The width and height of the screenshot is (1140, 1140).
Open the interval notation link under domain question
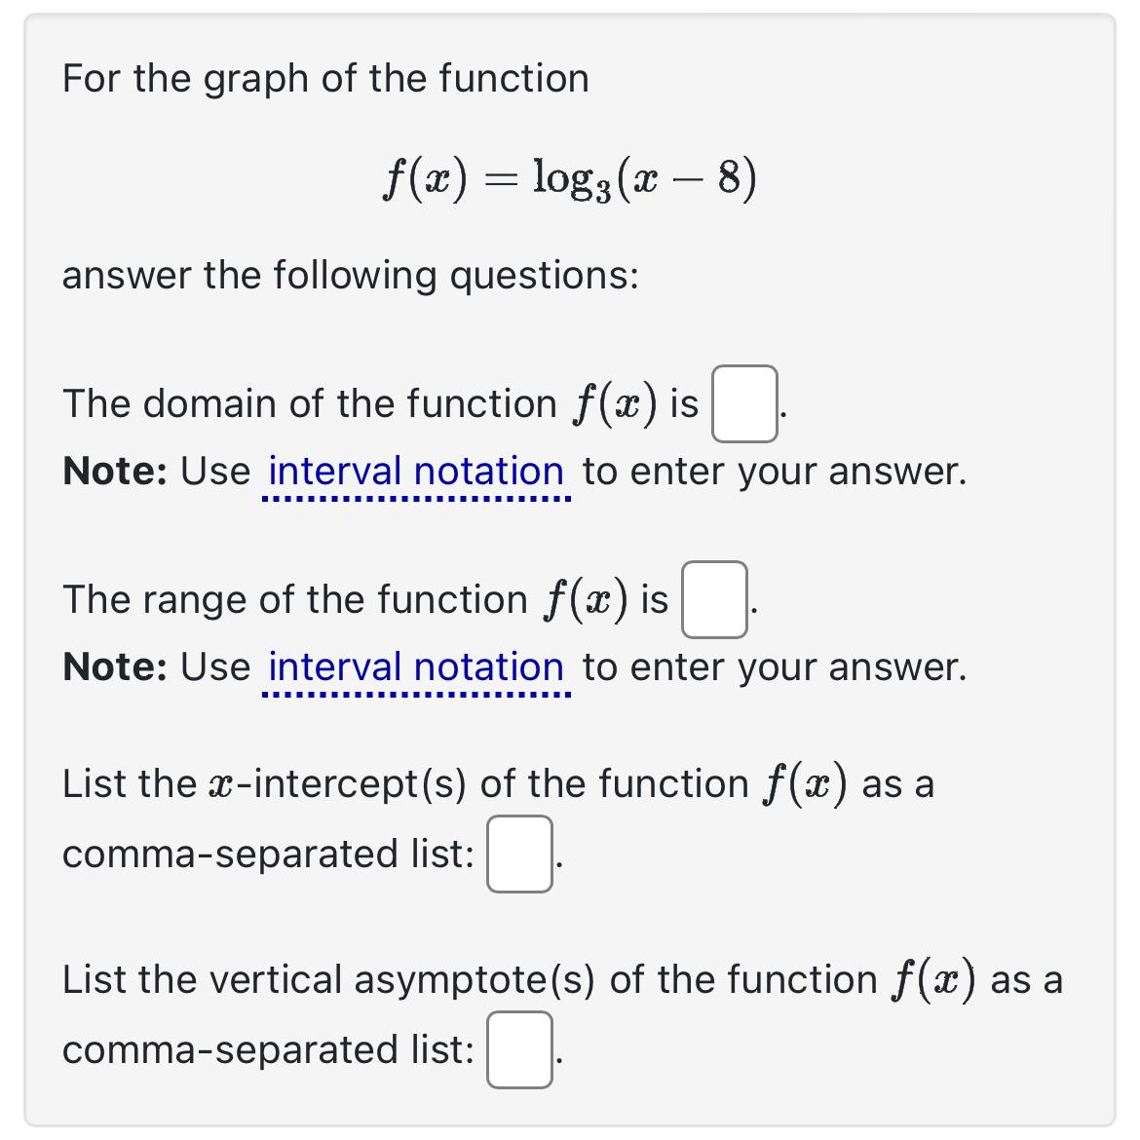click(415, 471)
